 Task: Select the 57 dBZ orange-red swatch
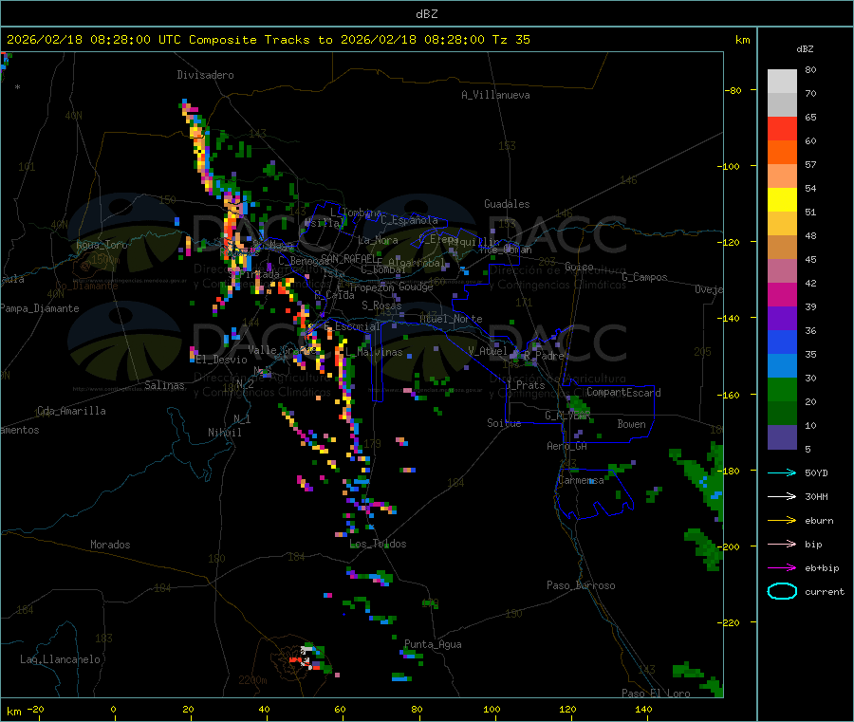click(x=782, y=153)
